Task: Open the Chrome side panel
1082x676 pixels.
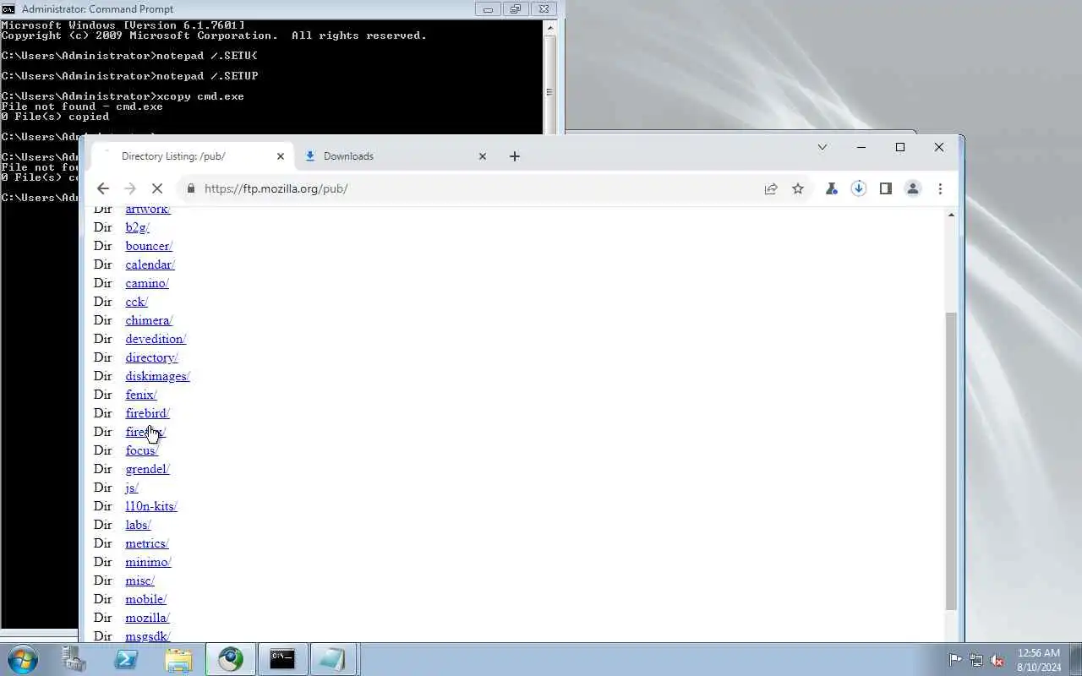Action: point(886,188)
